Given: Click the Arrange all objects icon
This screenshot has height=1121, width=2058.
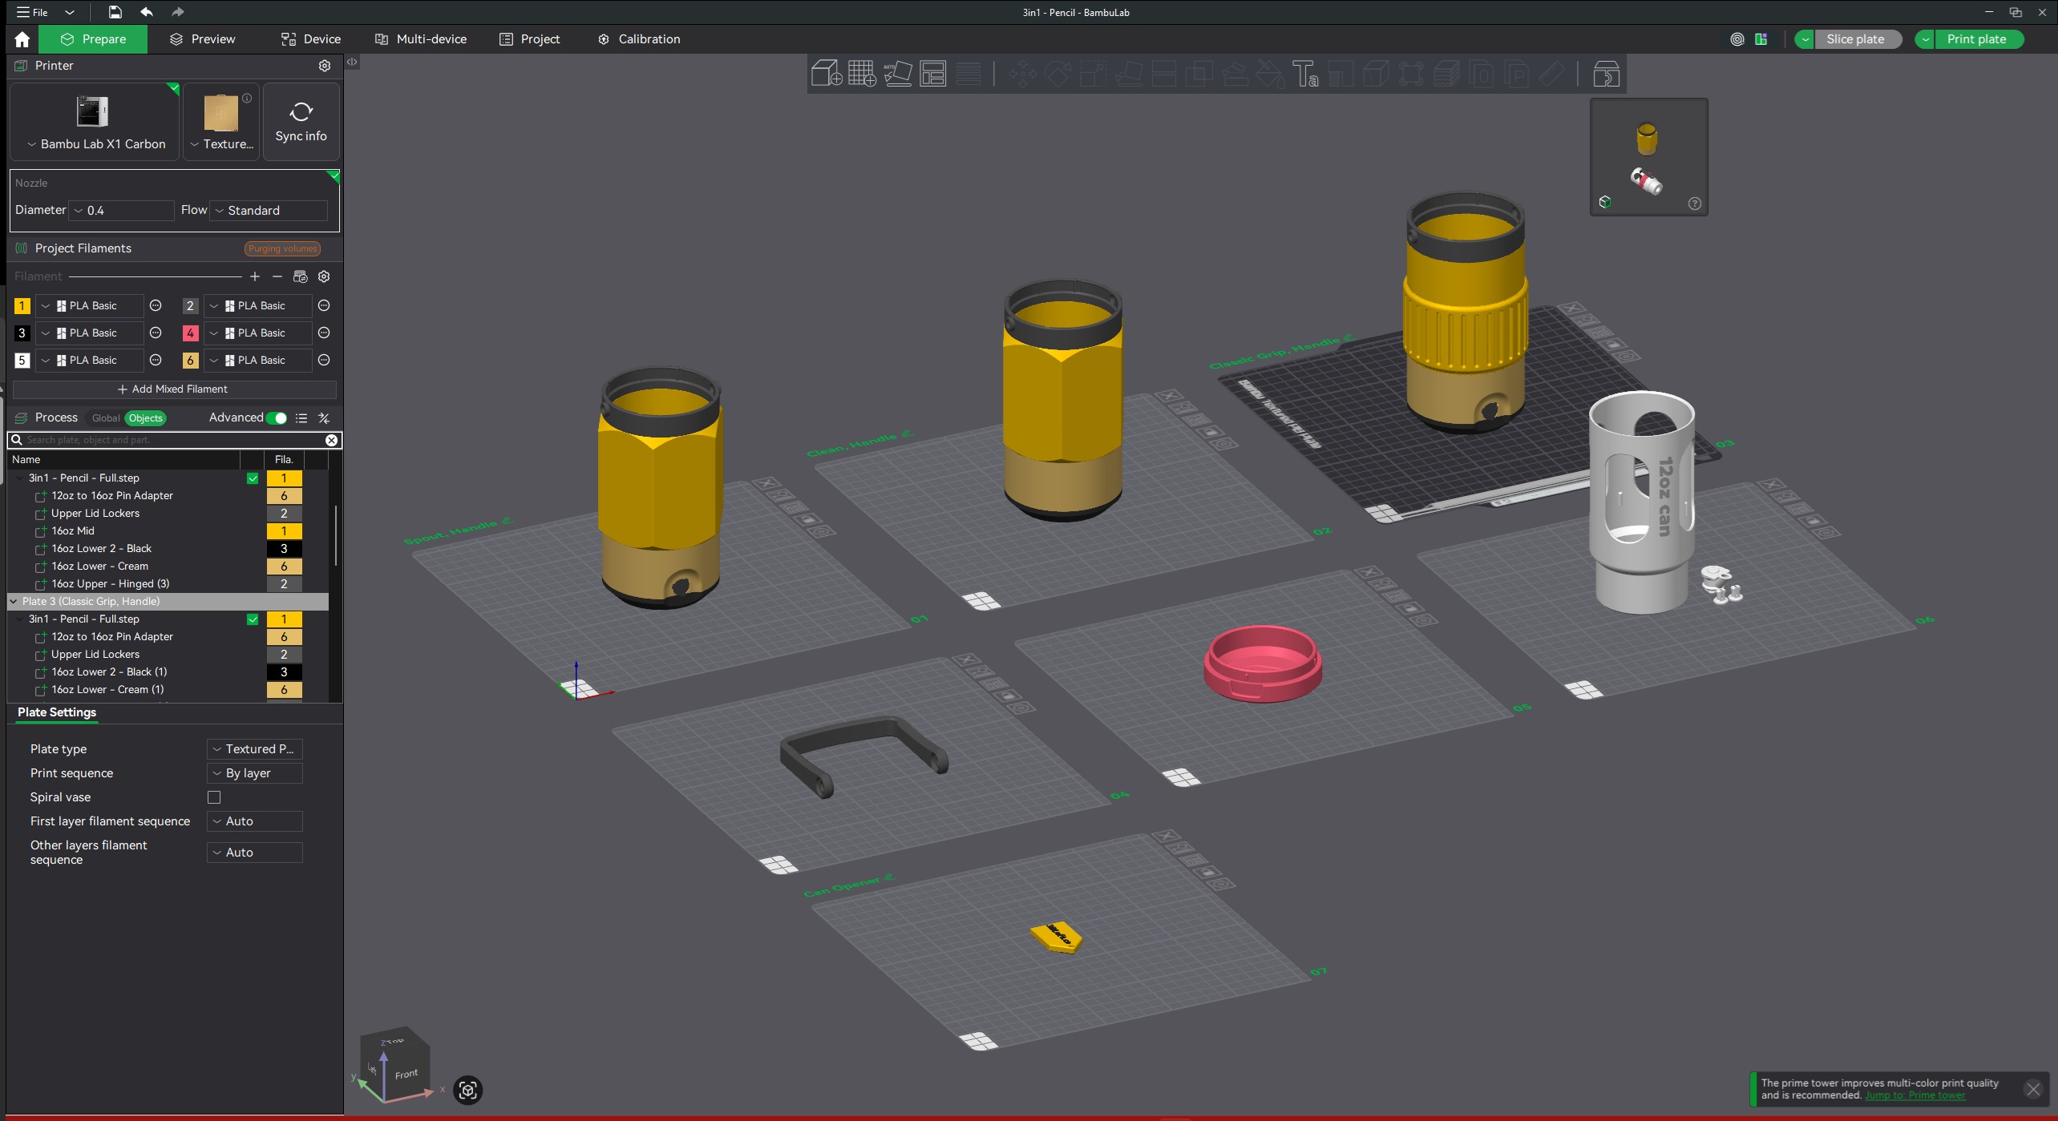Looking at the screenshot, I should 933,74.
